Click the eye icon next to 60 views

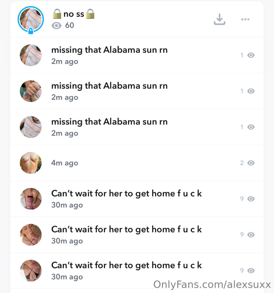point(56,25)
